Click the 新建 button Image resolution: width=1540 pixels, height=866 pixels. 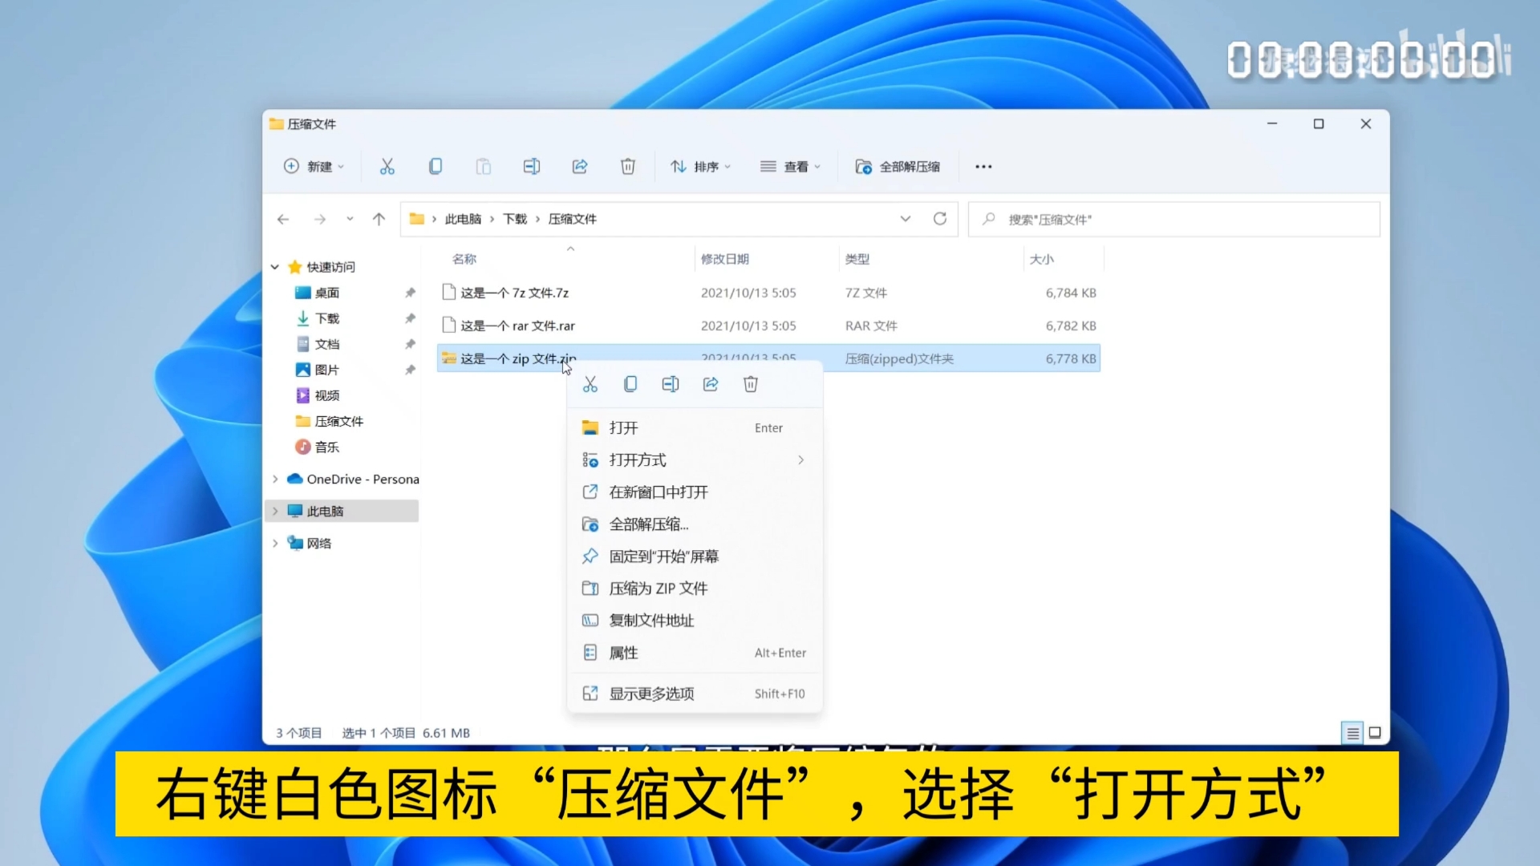[x=314, y=166]
